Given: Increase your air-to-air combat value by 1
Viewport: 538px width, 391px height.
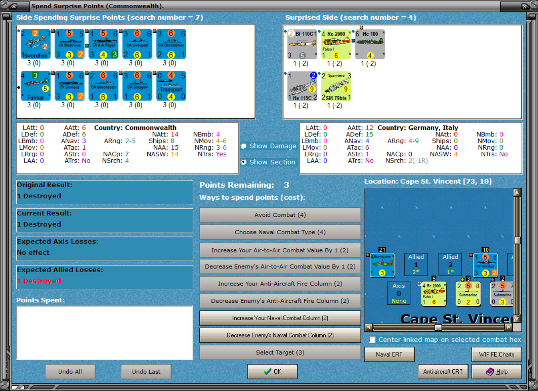Looking at the screenshot, I should tap(280, 250).
